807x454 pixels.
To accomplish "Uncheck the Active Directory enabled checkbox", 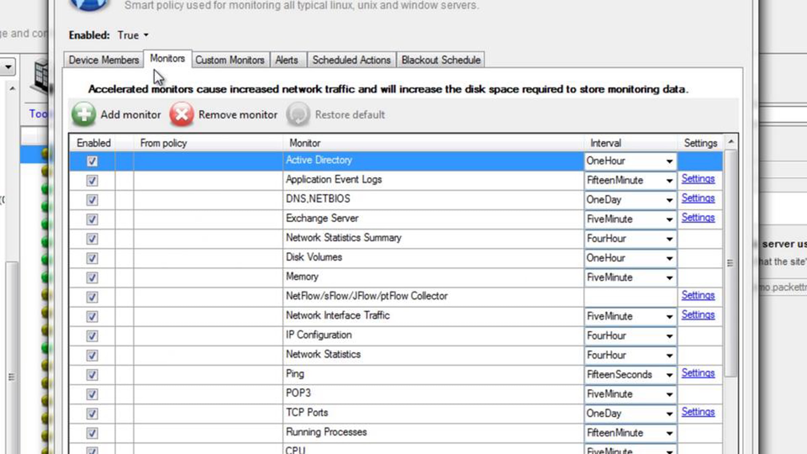I will point(92,161).
